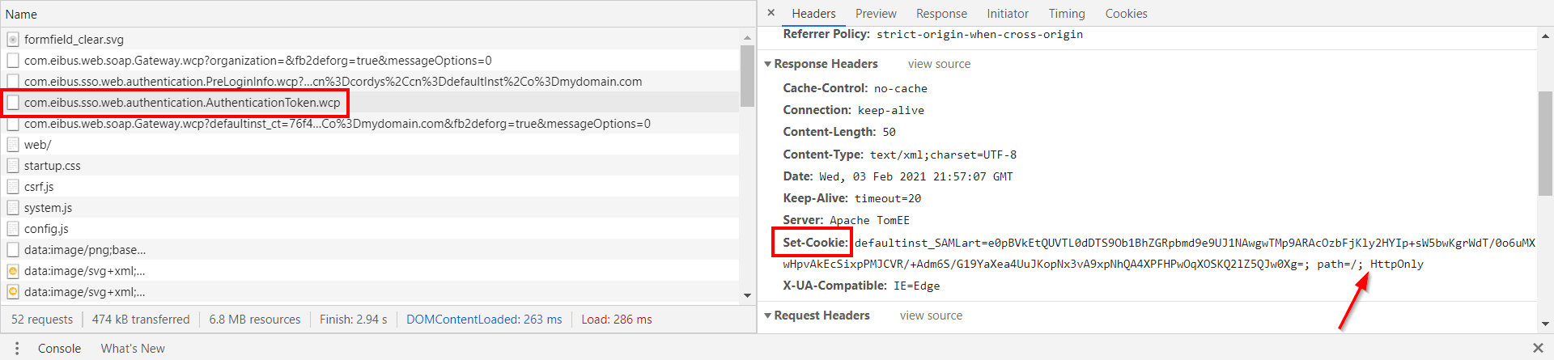Viewport: 1554px width, 360px height.
Task: Open the drawer three-dot menu
Action: [17, 349]
